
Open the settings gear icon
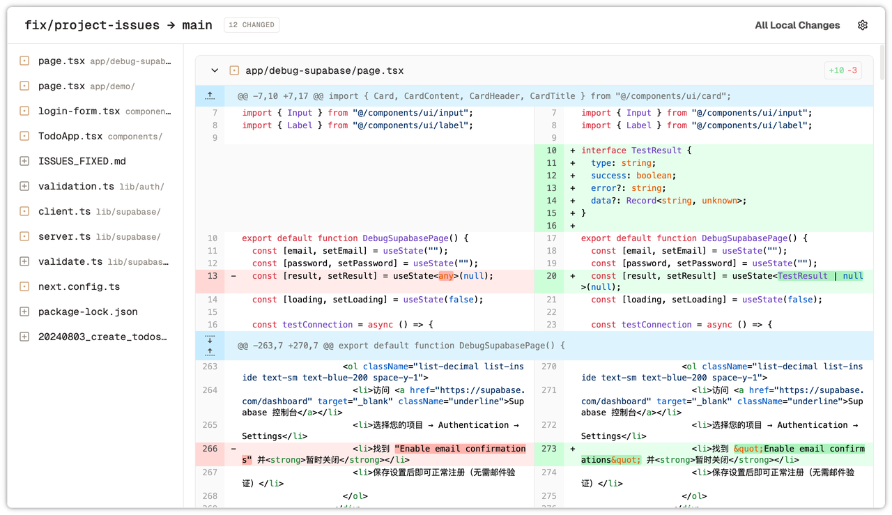tap(863, 25)
